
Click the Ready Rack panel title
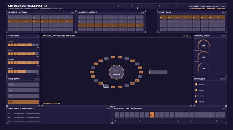165,12
